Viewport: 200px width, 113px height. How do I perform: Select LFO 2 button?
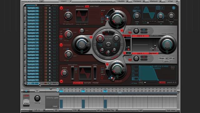162,8
